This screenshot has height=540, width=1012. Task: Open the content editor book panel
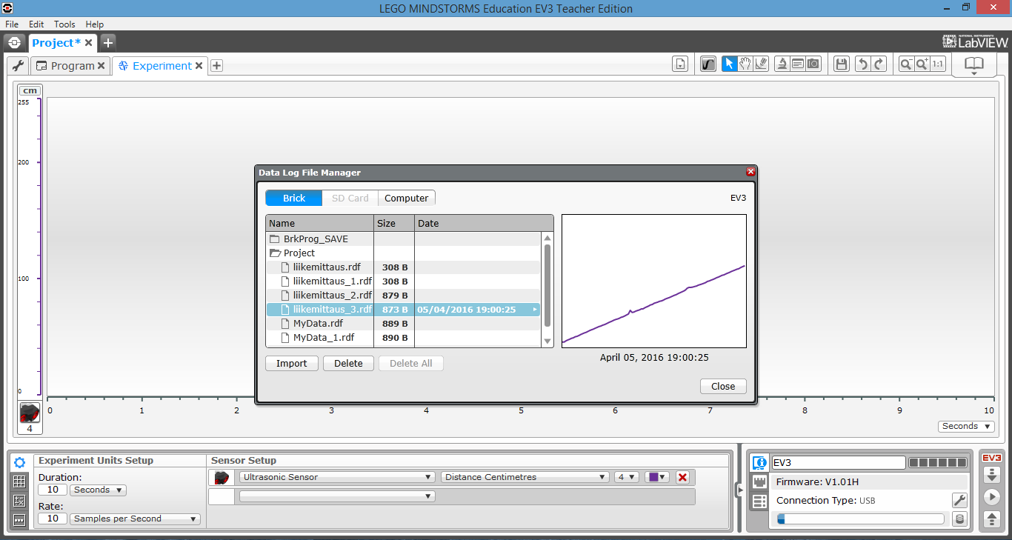973,65
